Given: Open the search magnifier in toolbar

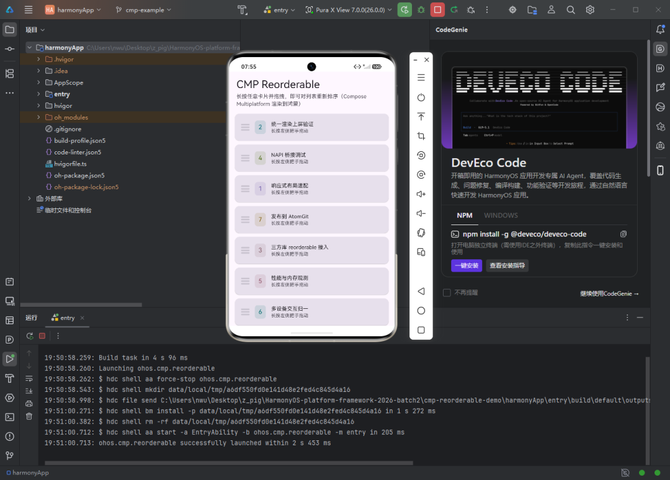Looking at the screenshot, I should (571, 9).
